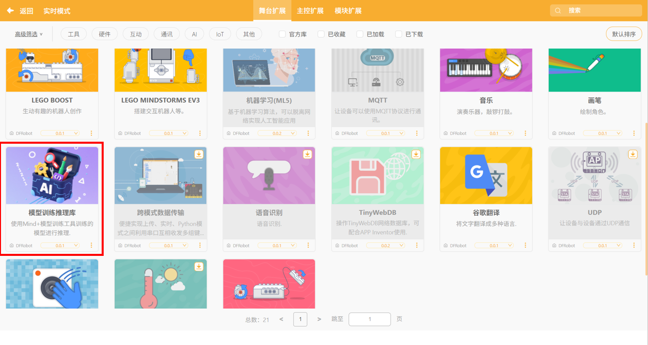The image size is (648, 345).
Task: Check the 已下载 filter checkbox
Action: (399, 34)
